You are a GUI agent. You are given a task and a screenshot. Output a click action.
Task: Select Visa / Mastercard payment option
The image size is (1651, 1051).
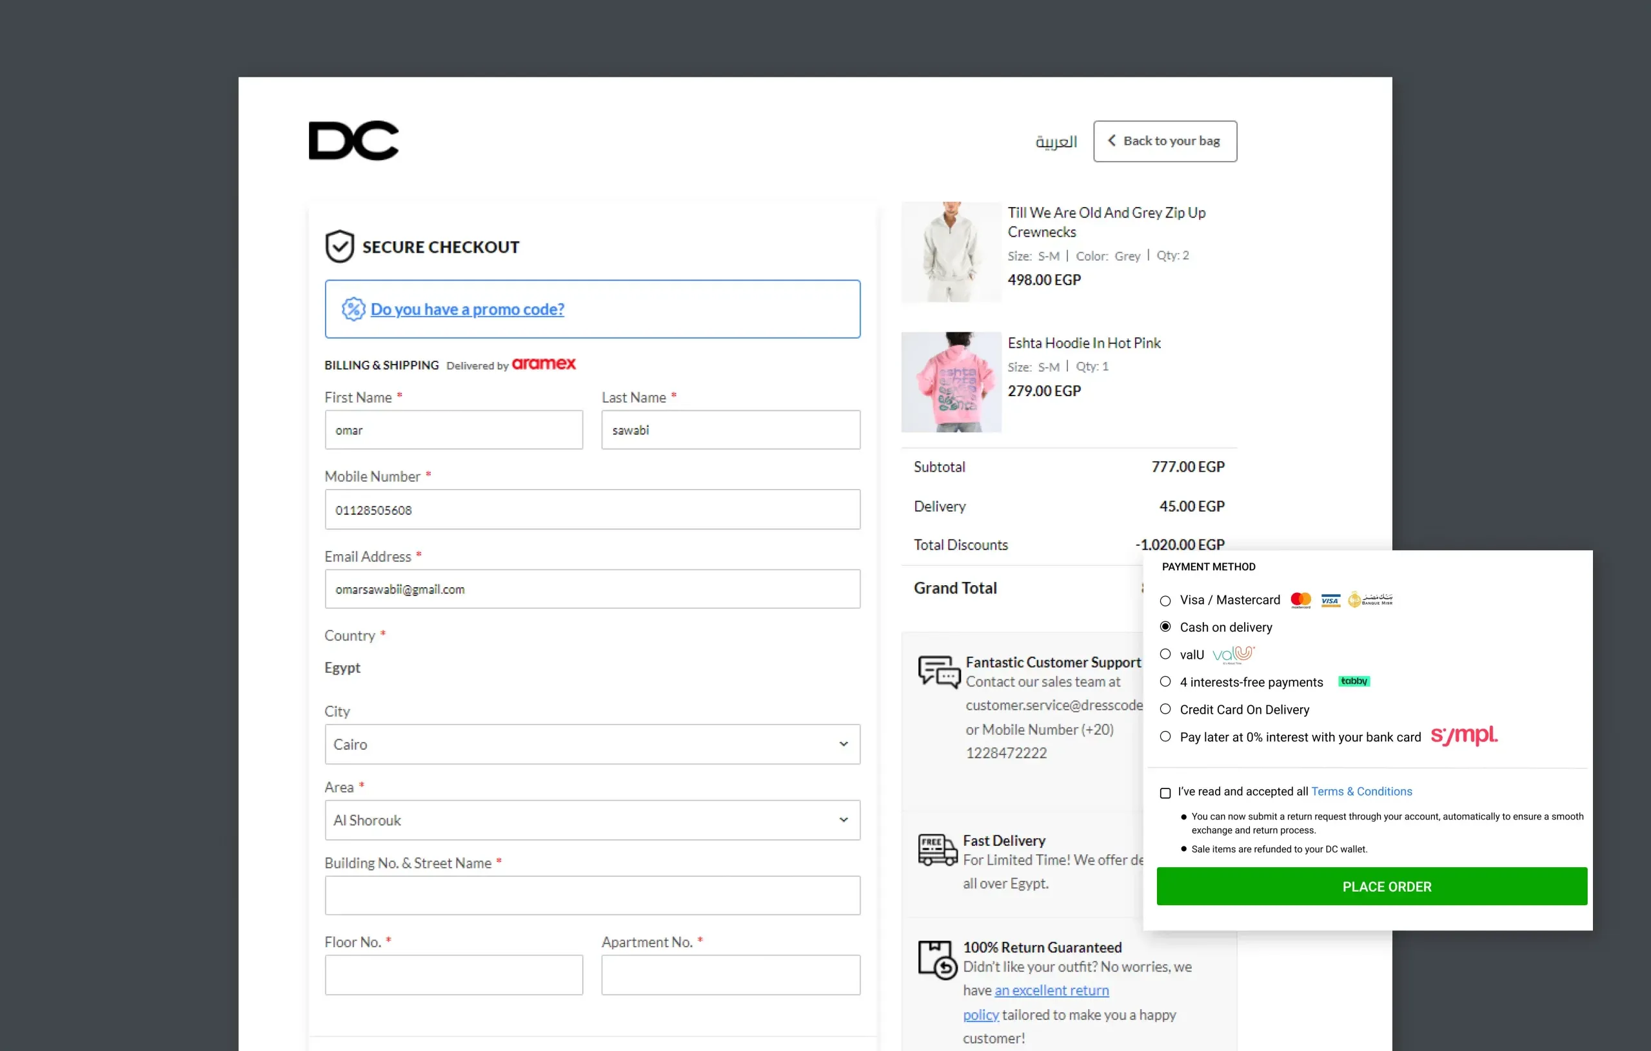[x=1165, y=600]
